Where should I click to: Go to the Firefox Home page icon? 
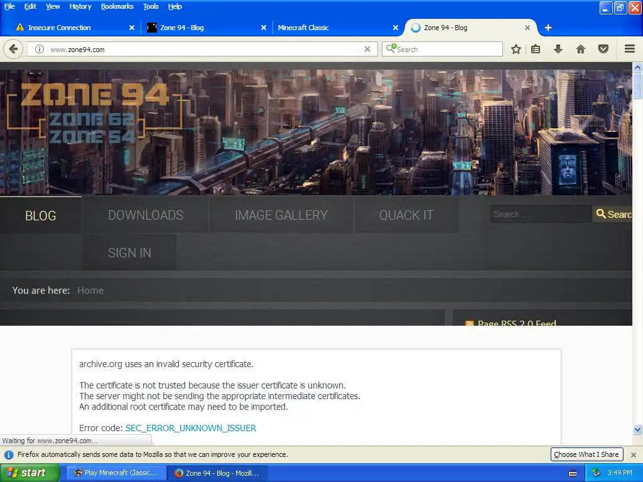coord(581,49)
